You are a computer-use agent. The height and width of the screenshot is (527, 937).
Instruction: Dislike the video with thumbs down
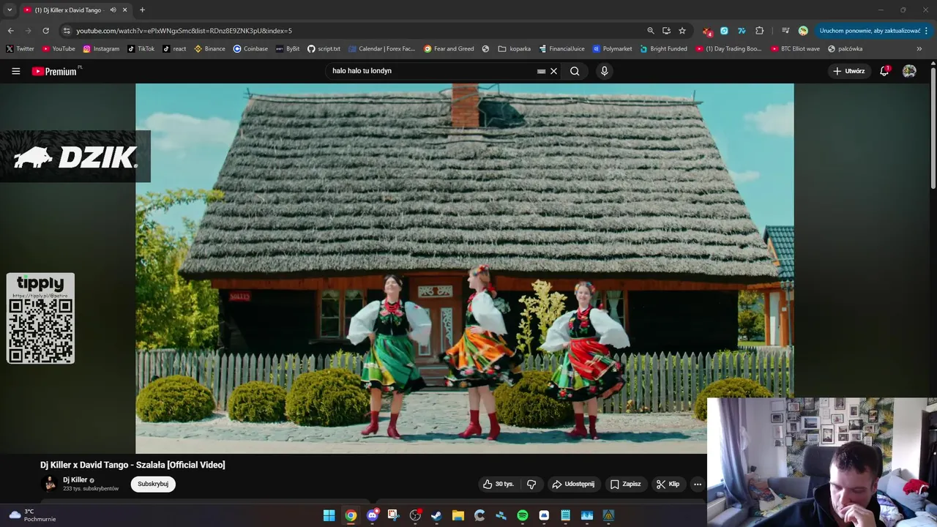click(531, 484)
